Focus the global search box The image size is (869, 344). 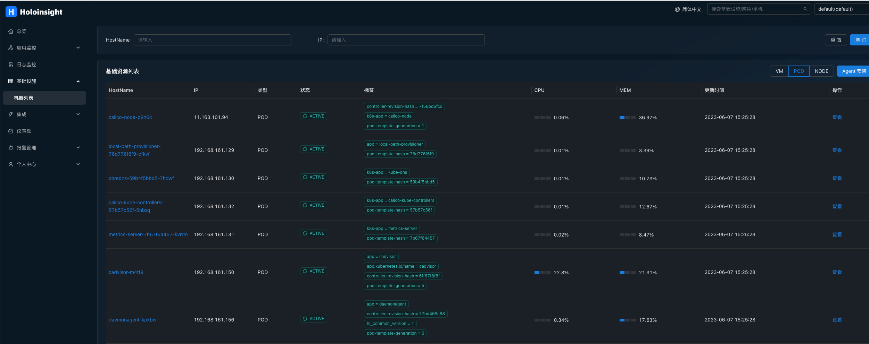(x=759, y=9)
